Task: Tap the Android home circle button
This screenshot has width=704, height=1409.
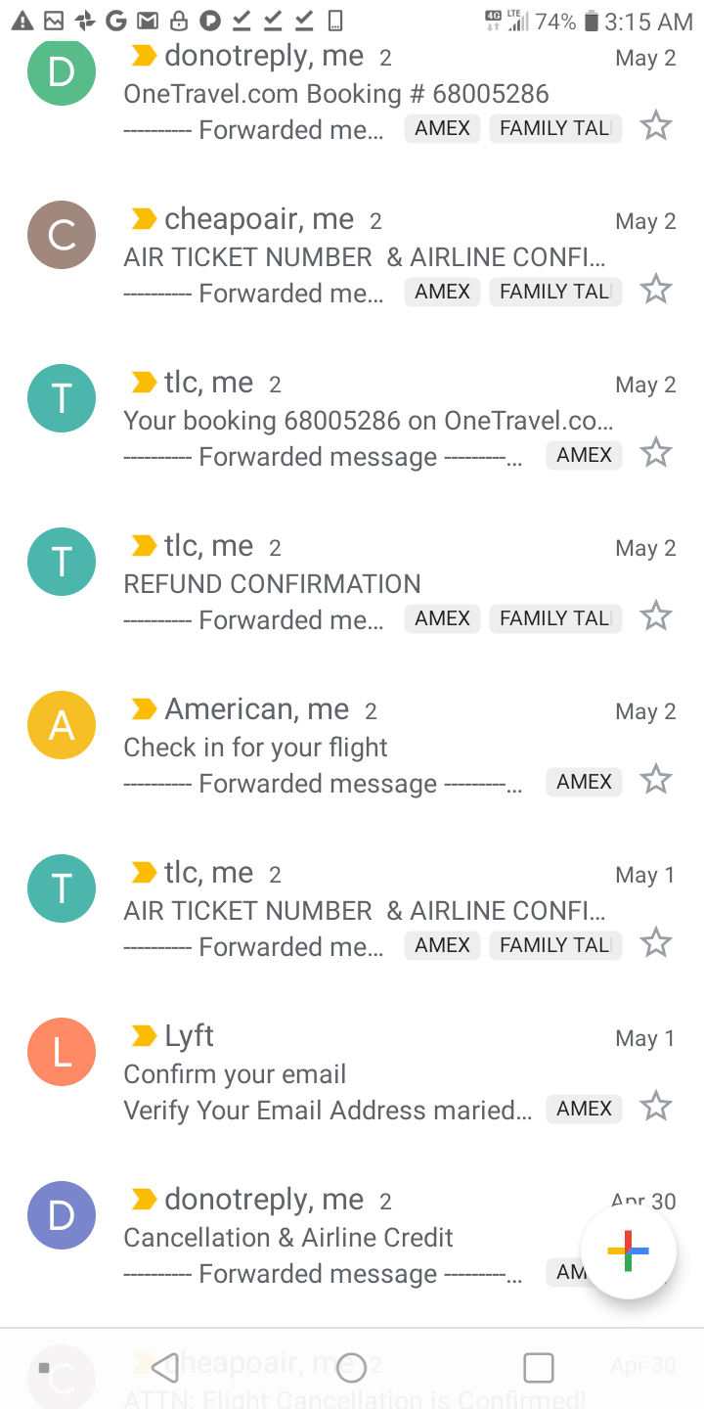Action: [351, 1367]
